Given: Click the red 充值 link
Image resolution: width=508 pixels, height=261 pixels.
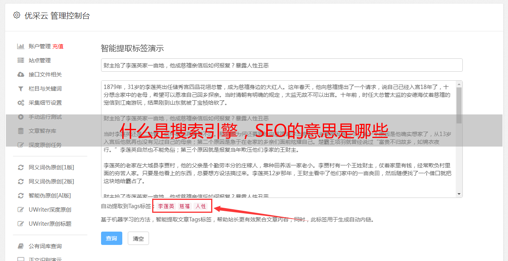Looking at the screenshot, I should [x=58, y=46].
